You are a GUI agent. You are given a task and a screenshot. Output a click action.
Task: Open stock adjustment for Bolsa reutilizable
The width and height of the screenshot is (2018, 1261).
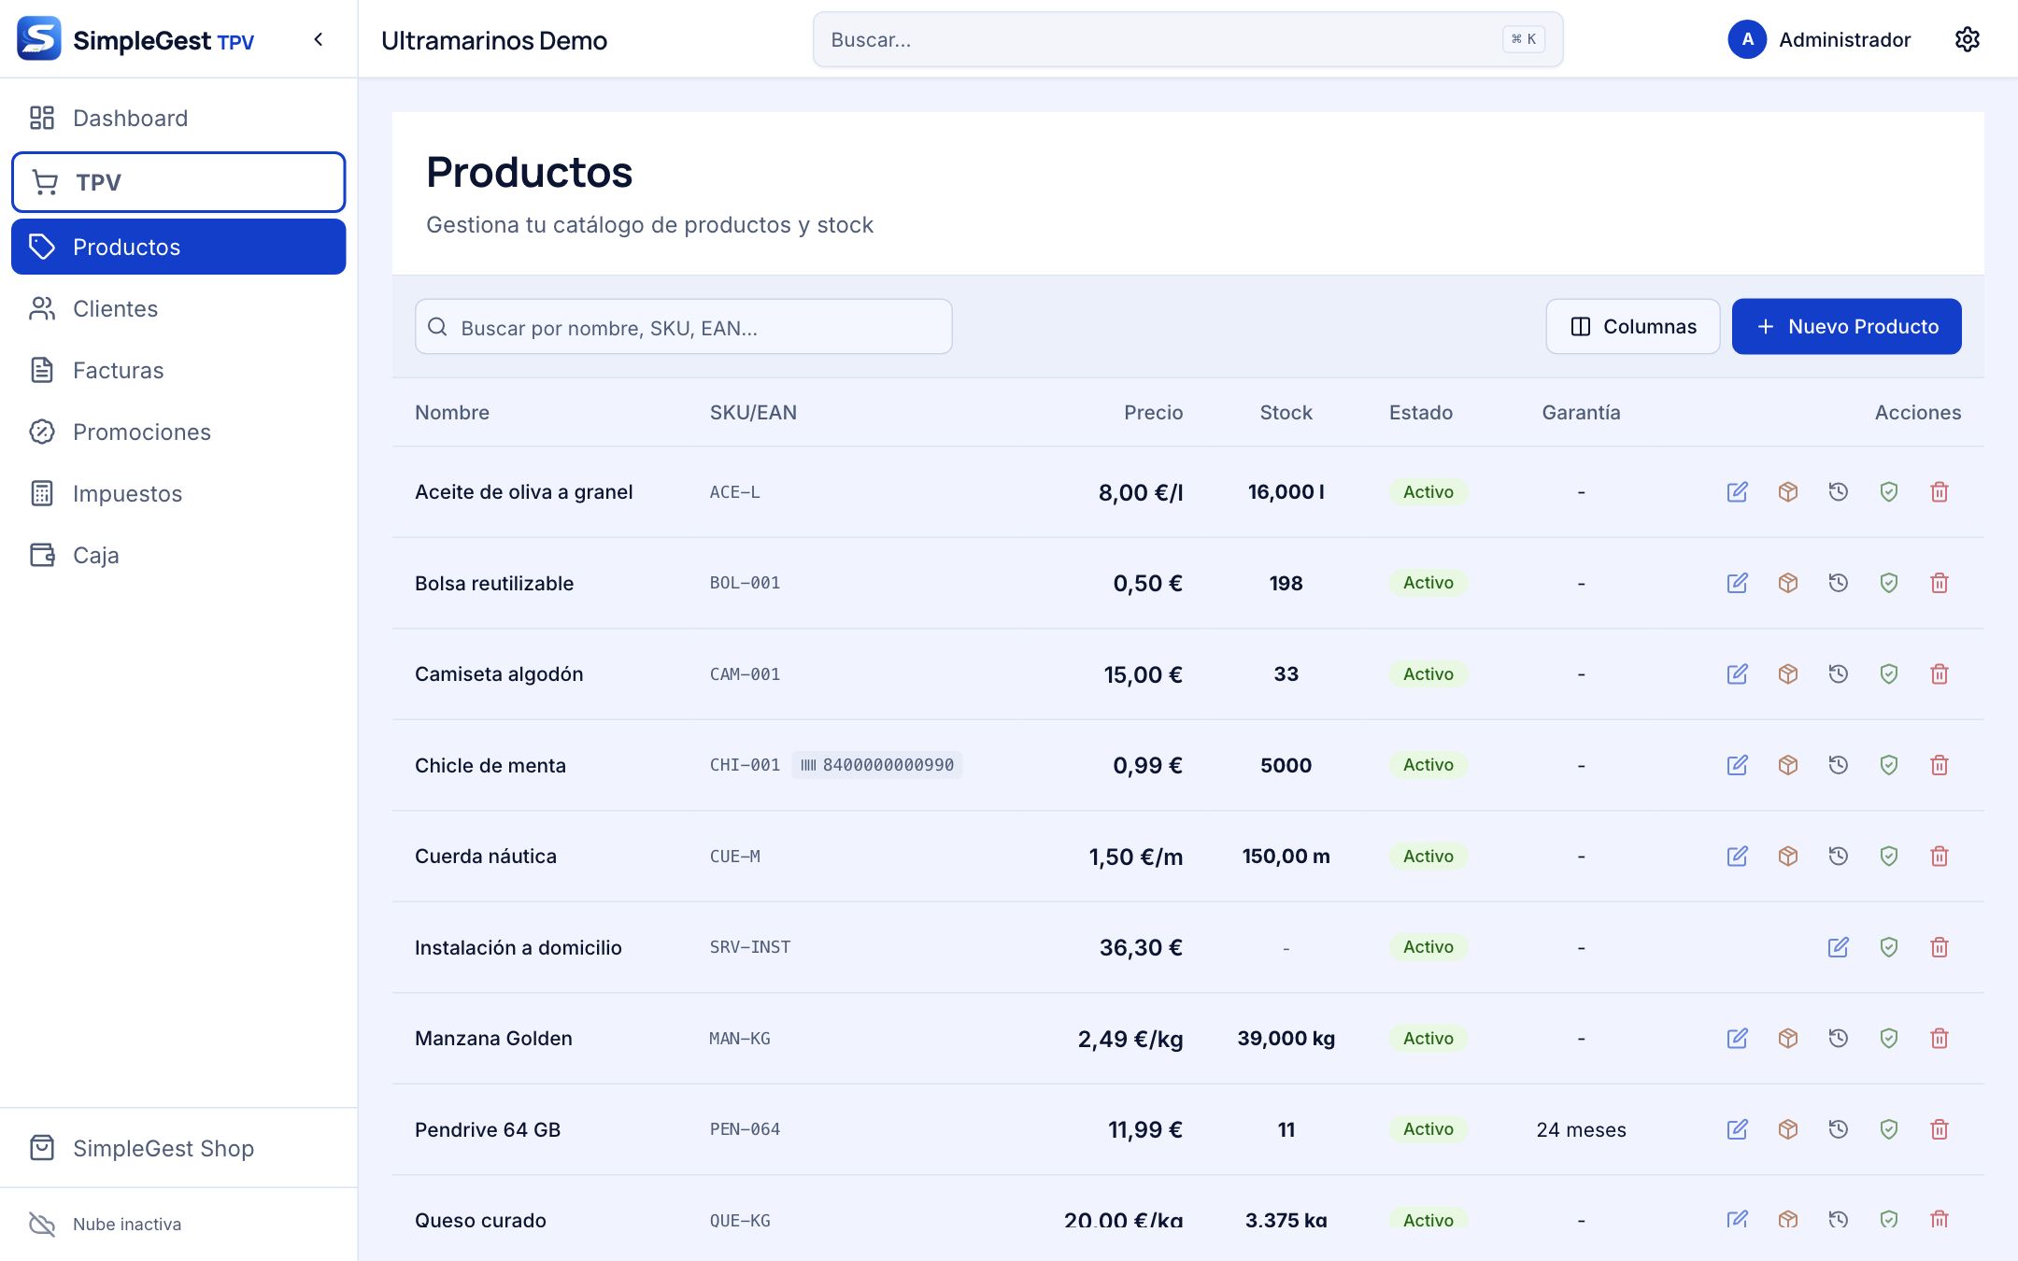pos(1787,583)
